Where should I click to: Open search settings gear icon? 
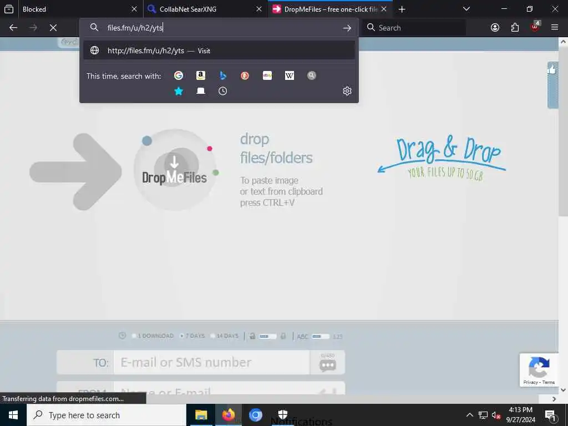347,91
